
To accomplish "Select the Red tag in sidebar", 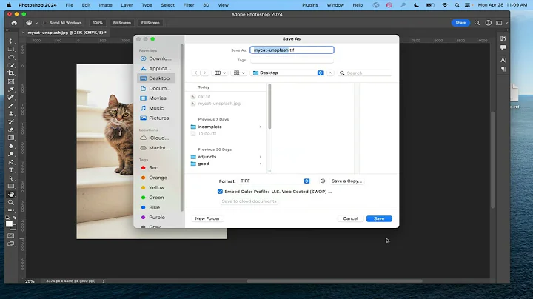I will click(154, 168).
